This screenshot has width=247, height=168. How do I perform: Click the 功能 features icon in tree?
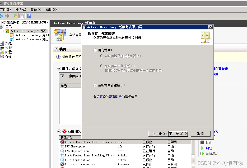point(2,44)
